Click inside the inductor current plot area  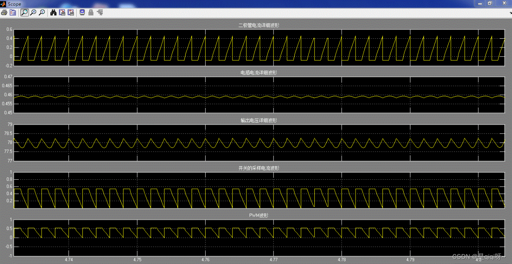[x=260, y=95]
